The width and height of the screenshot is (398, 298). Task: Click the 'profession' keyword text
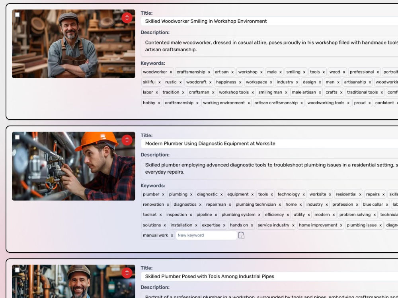click(x=343, y=205)
